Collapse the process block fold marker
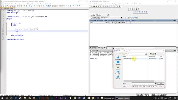178x100 pixels. click(6, 23)
